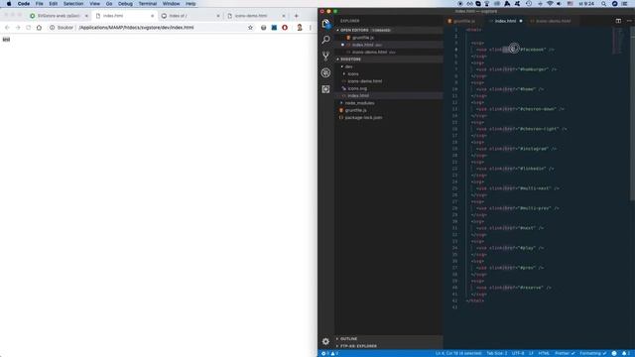635x357 pixels.
Task: Click UTF-8 encoding in status bar
Action: [x=518, y=353]
